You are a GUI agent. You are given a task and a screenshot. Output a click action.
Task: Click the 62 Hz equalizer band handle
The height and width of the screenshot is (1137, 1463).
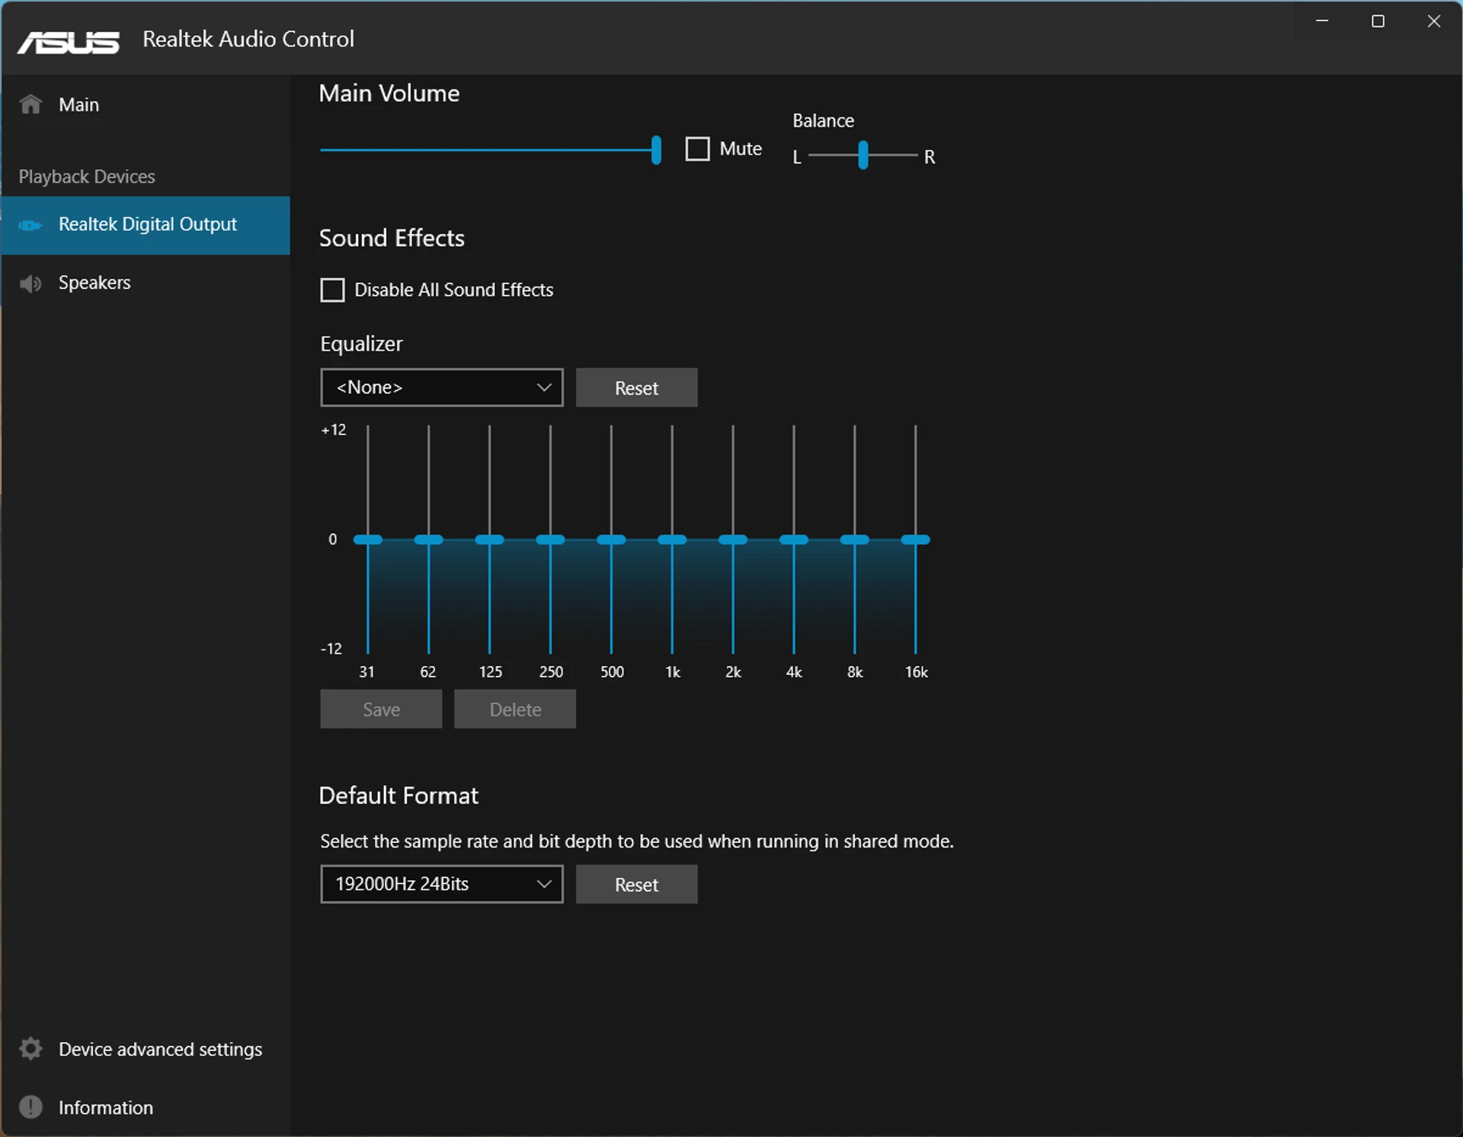tap(429, 540)
